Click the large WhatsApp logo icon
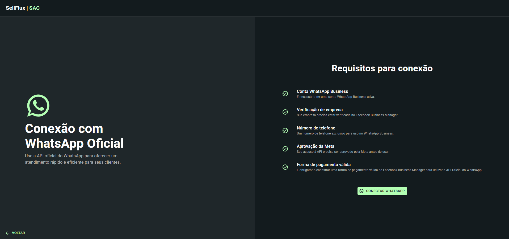Image resolution: width=509 pixels, height=239 pixels. [38, 106]
